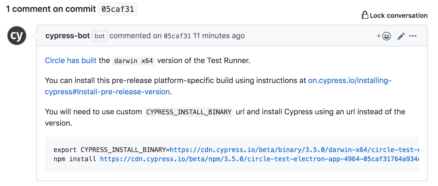
Task: Edit the comment with pencil icon
Action: [401, 36]
